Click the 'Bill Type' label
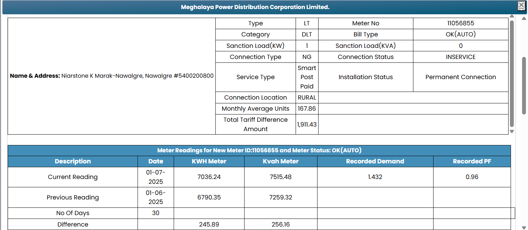Viewport: 528px width, 230px height. pyautogui.click(x=366, y=35)
